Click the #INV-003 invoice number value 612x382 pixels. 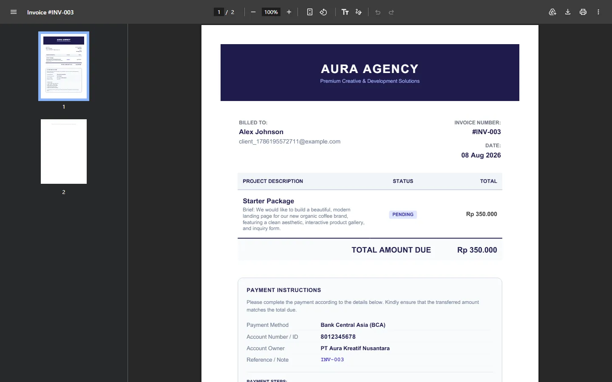[486, 132]
